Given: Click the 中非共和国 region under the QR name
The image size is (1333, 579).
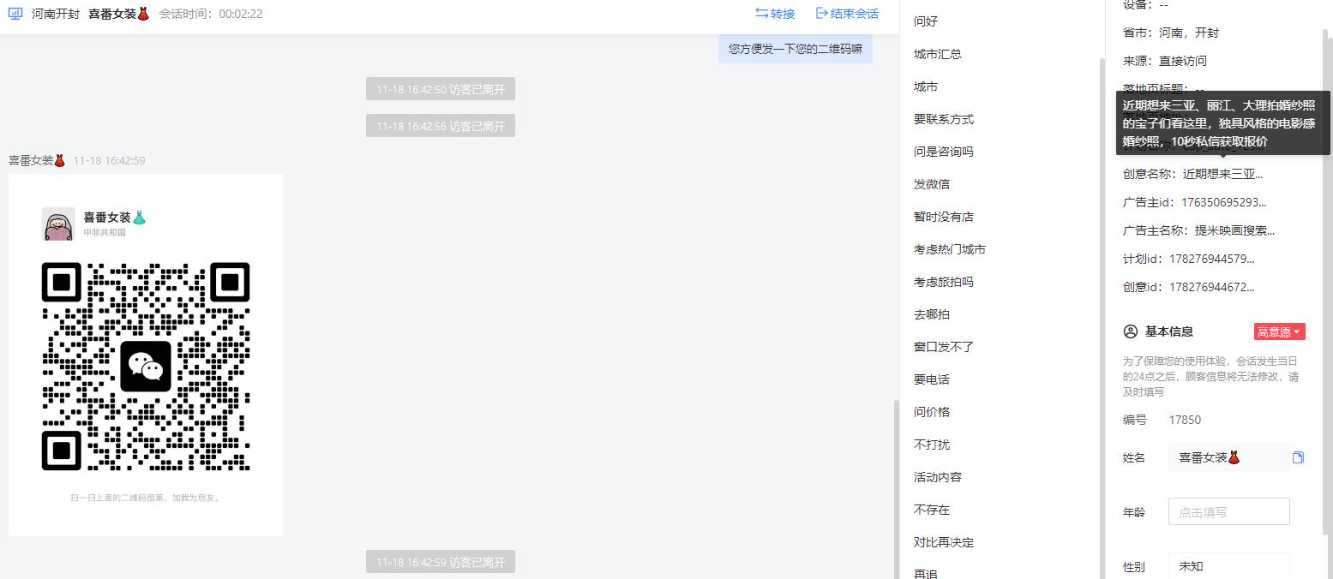Looking at the screenshot, I should pos(105,232).
